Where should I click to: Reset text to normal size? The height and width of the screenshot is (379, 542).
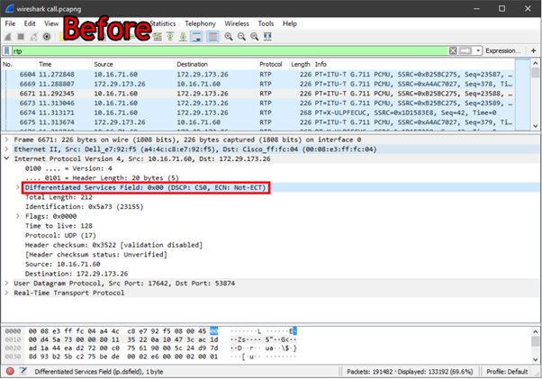255,37
